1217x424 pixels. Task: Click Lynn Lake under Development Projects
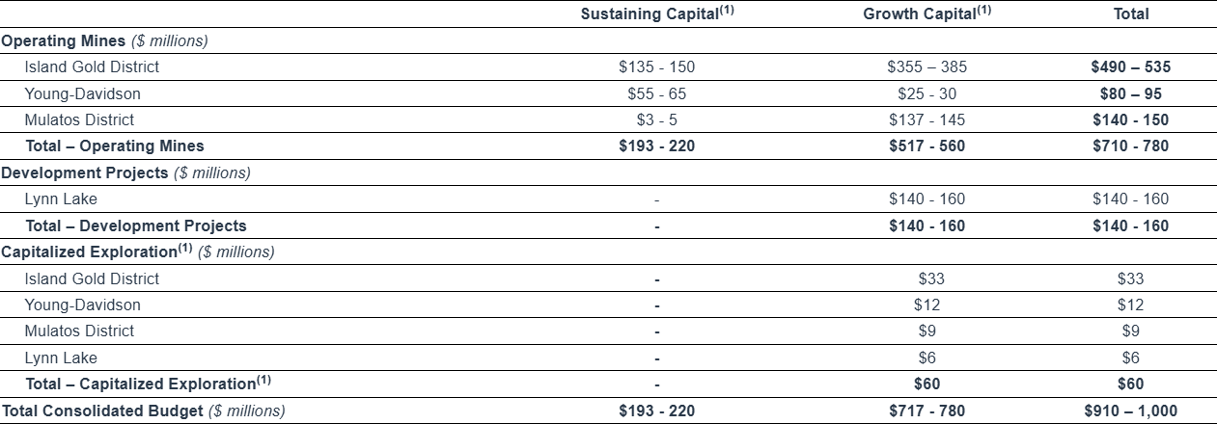coord(60,199)
